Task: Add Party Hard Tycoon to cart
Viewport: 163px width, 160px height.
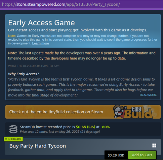Action: click(142, 155)
